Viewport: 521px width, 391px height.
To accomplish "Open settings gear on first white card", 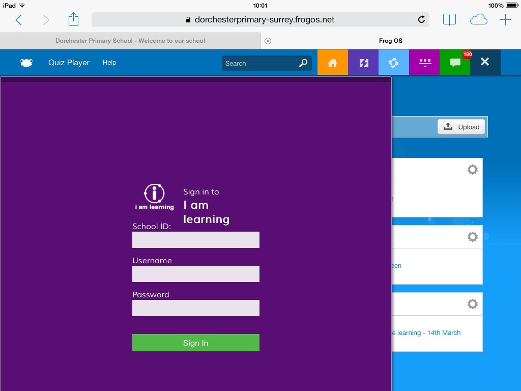I will pyautogui.click(x=473, y=170).
